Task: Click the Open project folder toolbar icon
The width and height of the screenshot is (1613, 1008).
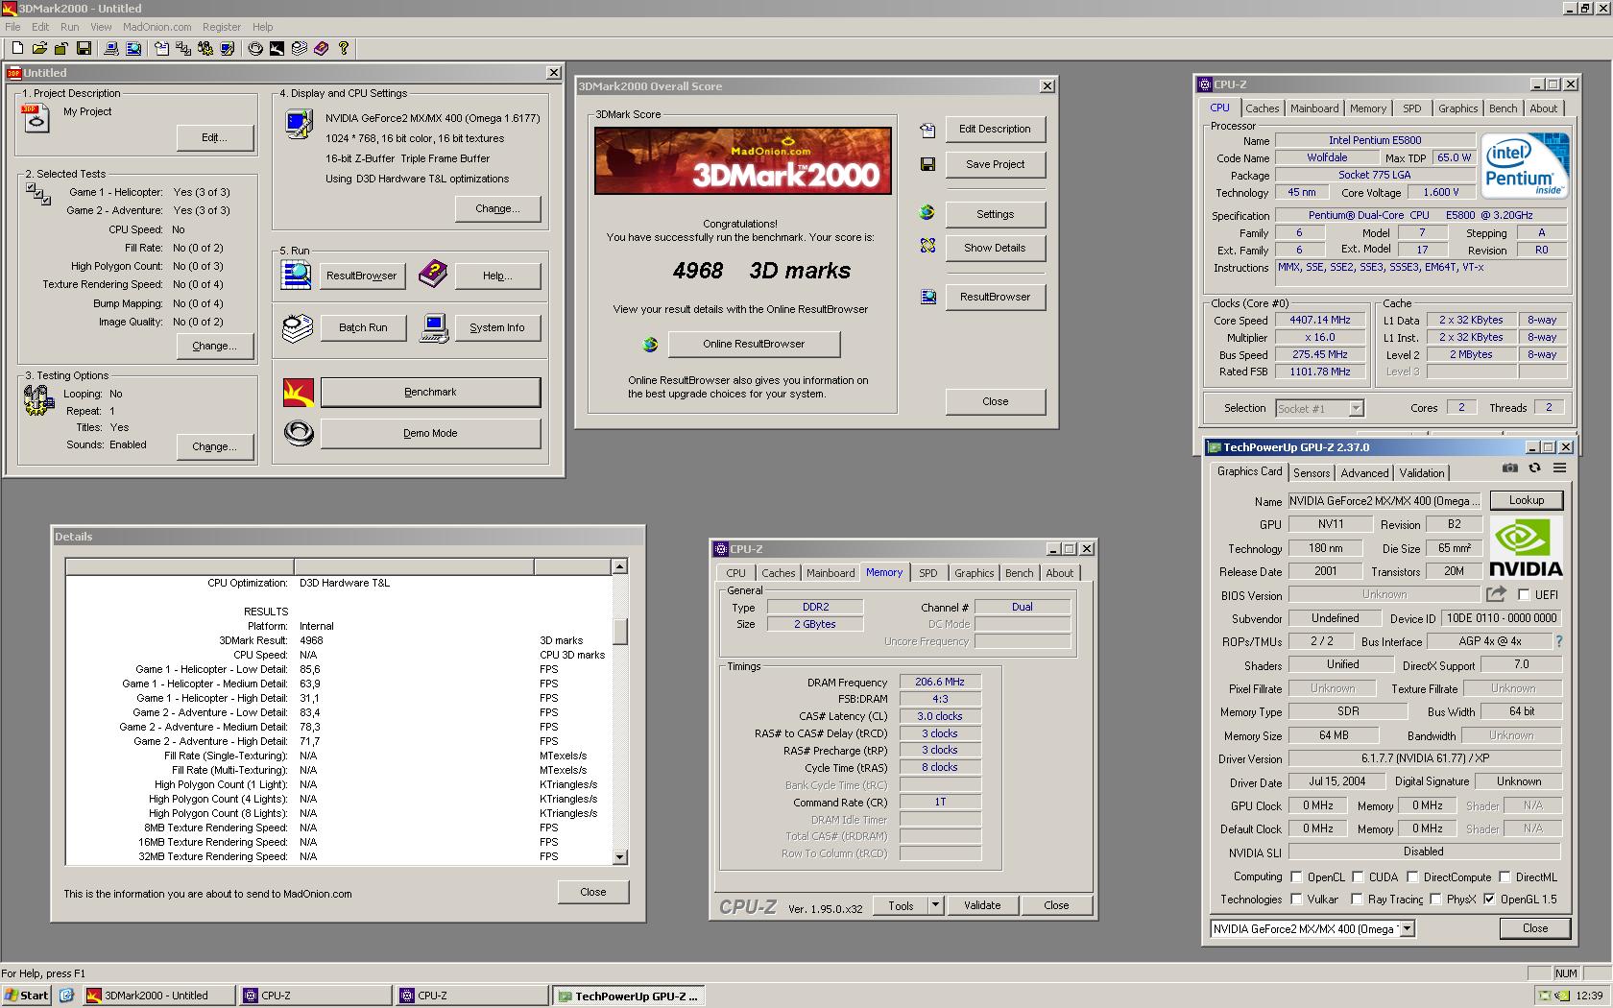Action: coord(39,48)
